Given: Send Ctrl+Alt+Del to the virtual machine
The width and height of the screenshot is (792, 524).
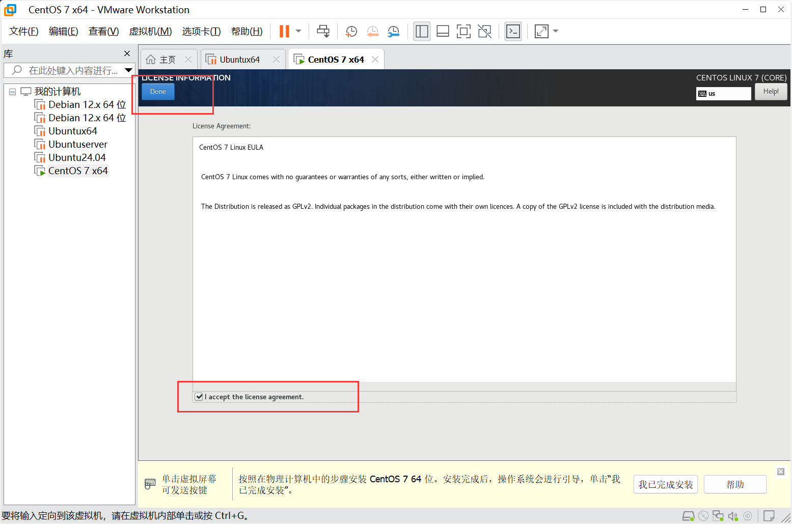Looking at the screenshot, I should [x=323, y=32].
